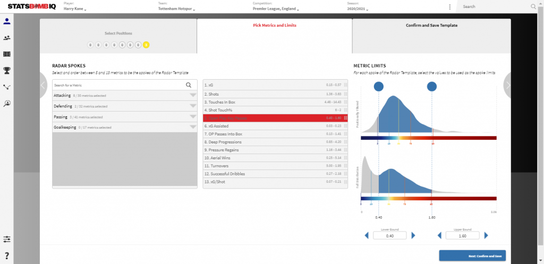Screen dimensions: 544x264
Task: Switch to the Select Positions step tab
Action: click(118, 36)
